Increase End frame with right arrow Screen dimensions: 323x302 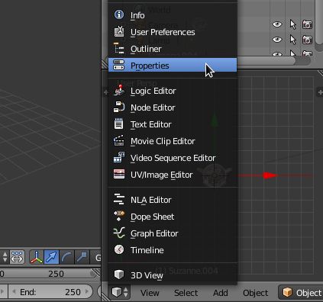click(87, 291)
